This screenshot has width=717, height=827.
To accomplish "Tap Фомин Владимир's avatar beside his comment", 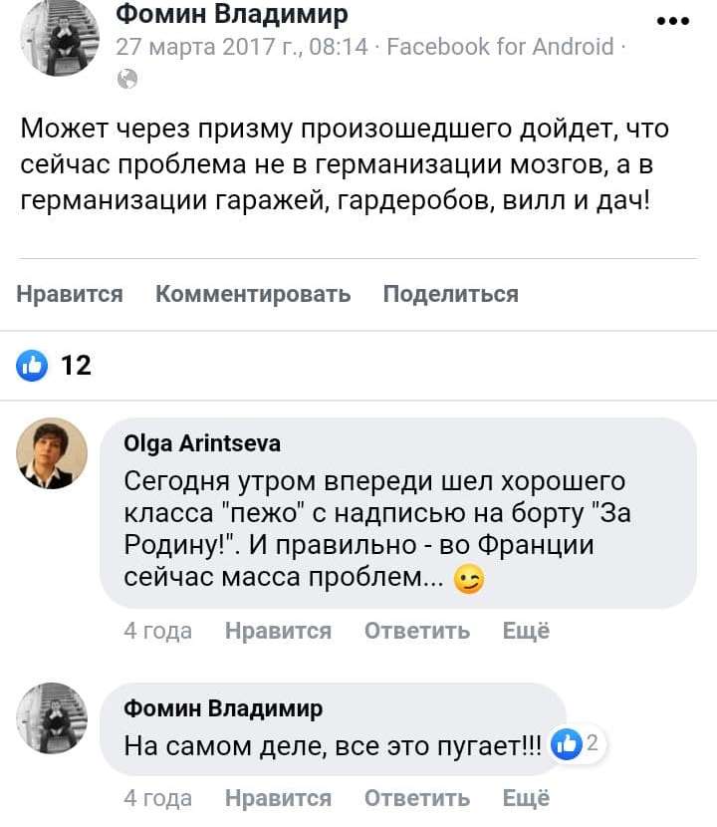I will [x=52, y=718].
